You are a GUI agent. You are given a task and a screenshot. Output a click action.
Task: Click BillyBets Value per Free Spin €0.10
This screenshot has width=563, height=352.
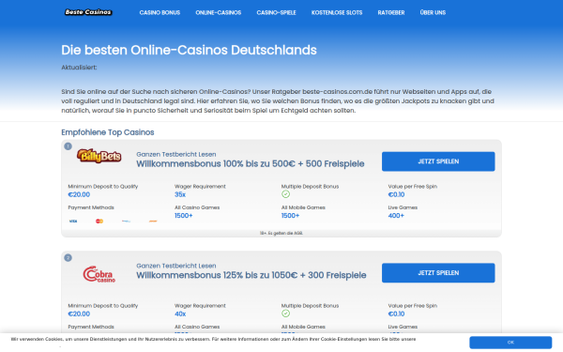(x=396, y=194)
